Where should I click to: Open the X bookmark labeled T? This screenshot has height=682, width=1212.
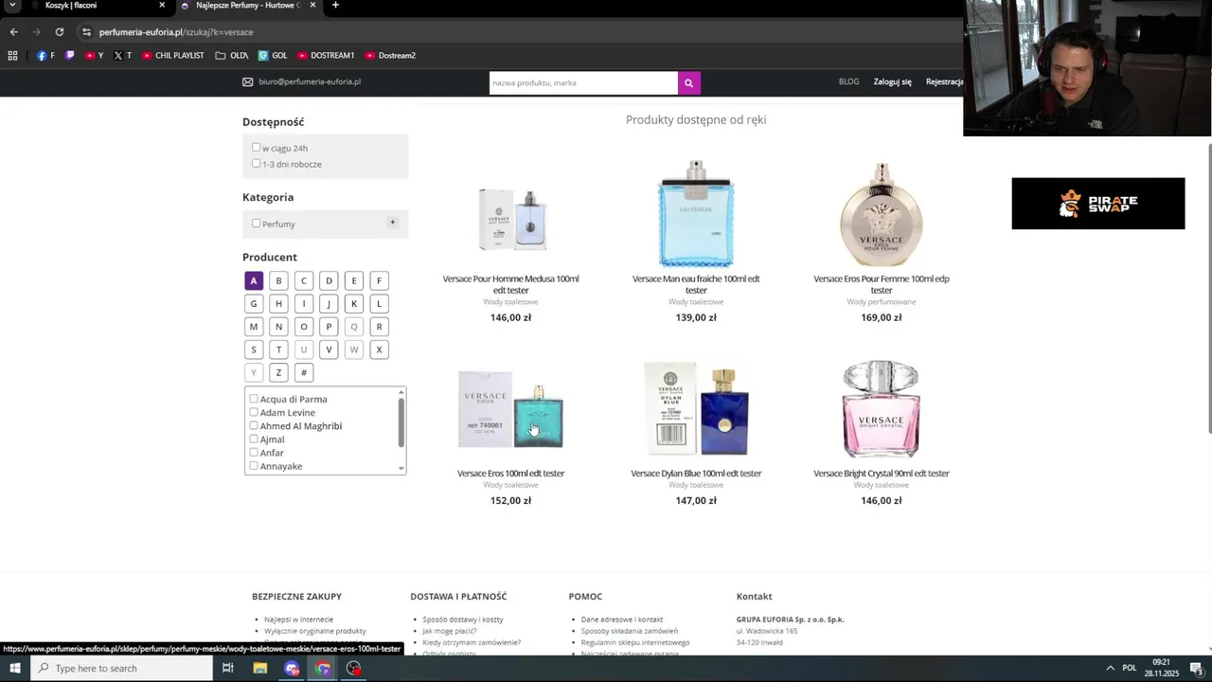(x=123, y=56)
